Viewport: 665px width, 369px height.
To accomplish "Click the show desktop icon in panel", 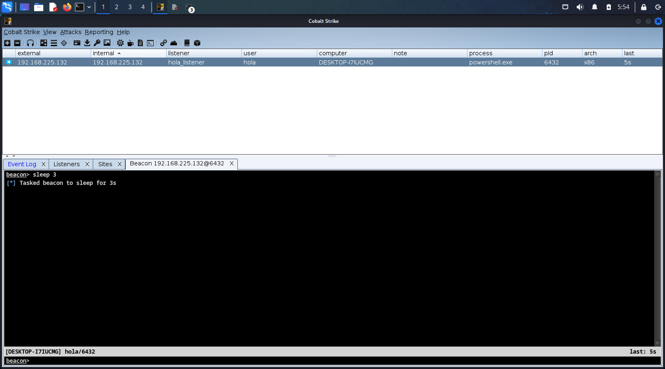I will point(25,7).
